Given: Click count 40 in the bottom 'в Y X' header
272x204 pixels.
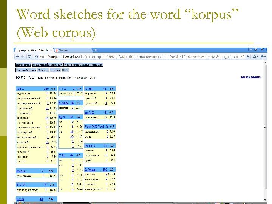Looking at the screenshot, I should [x=41, y=199].
